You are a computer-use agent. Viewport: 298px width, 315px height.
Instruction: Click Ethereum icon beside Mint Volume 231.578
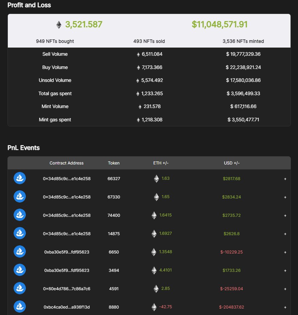tap(140, 107)
